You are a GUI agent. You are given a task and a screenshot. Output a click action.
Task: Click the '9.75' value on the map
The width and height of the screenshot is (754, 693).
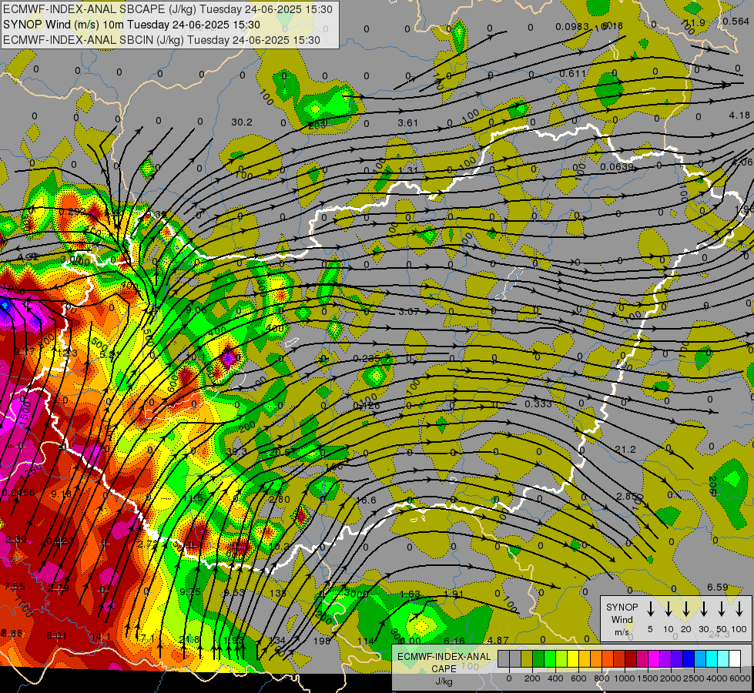click(x=190, y=592)
